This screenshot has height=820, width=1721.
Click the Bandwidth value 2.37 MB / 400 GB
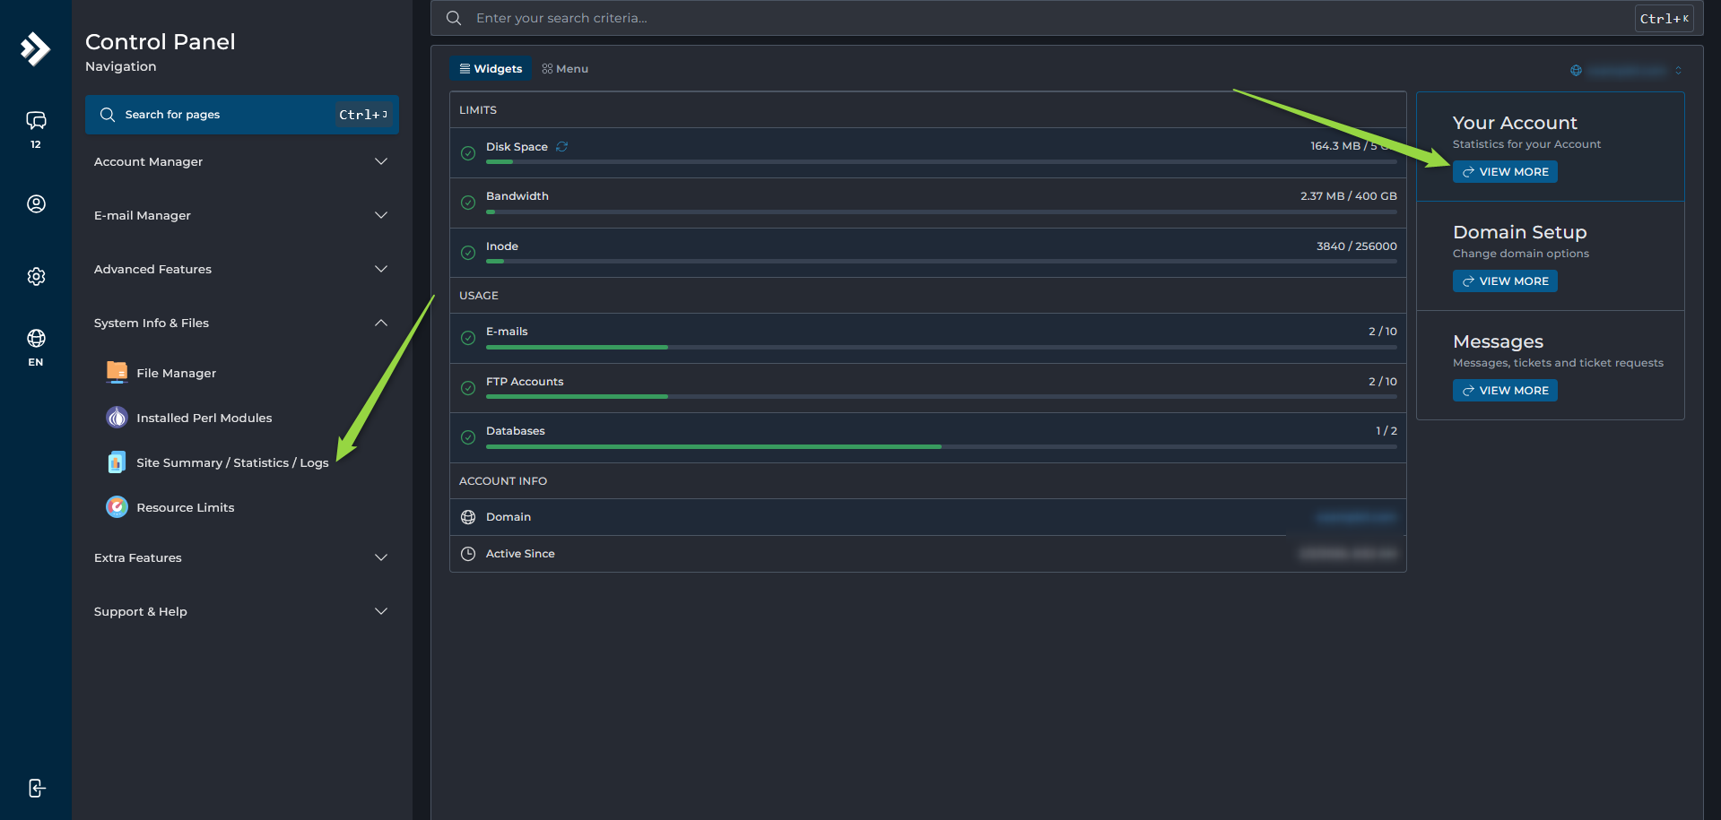[1348, 196]
